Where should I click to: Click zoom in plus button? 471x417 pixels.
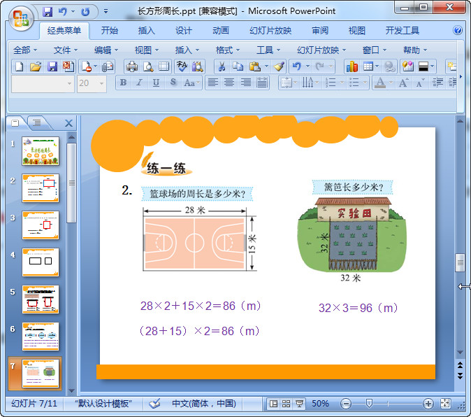click(428, 404)
